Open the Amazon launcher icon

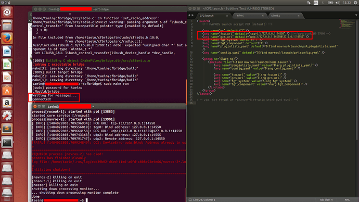[7, 103]
